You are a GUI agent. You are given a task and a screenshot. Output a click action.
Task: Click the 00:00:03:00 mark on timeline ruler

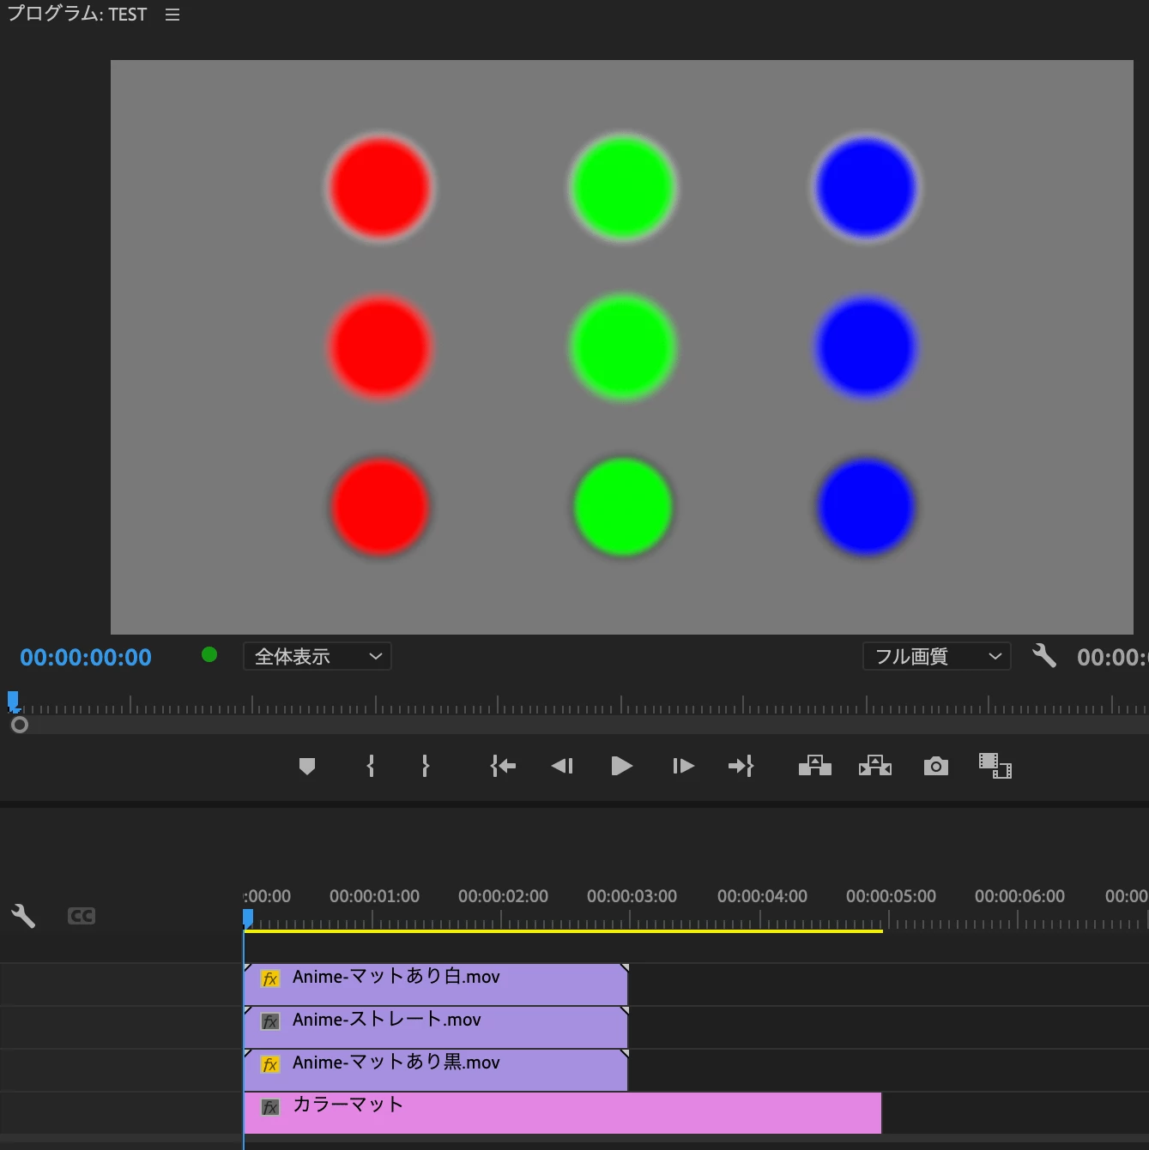[632, 896]
